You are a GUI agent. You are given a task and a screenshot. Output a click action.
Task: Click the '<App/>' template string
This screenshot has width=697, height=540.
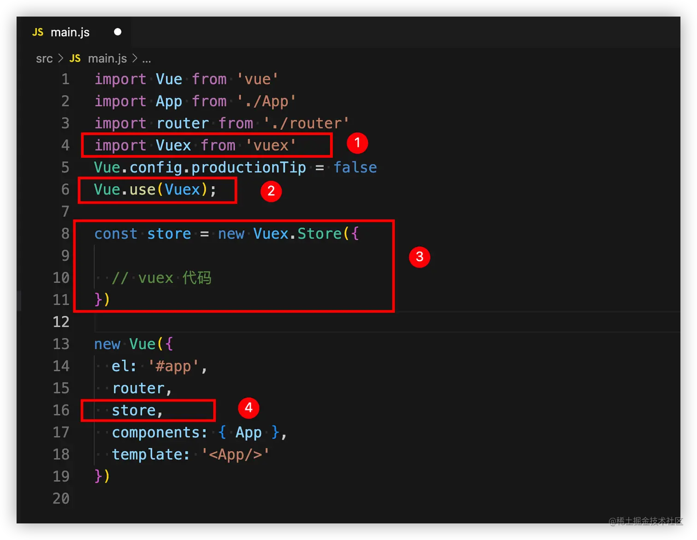pos(235,455)
